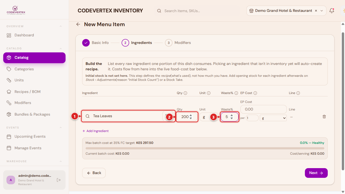Click the page vertical scrollbar
This screenshot has width=345, height=194.
click(x=343, y=101)
